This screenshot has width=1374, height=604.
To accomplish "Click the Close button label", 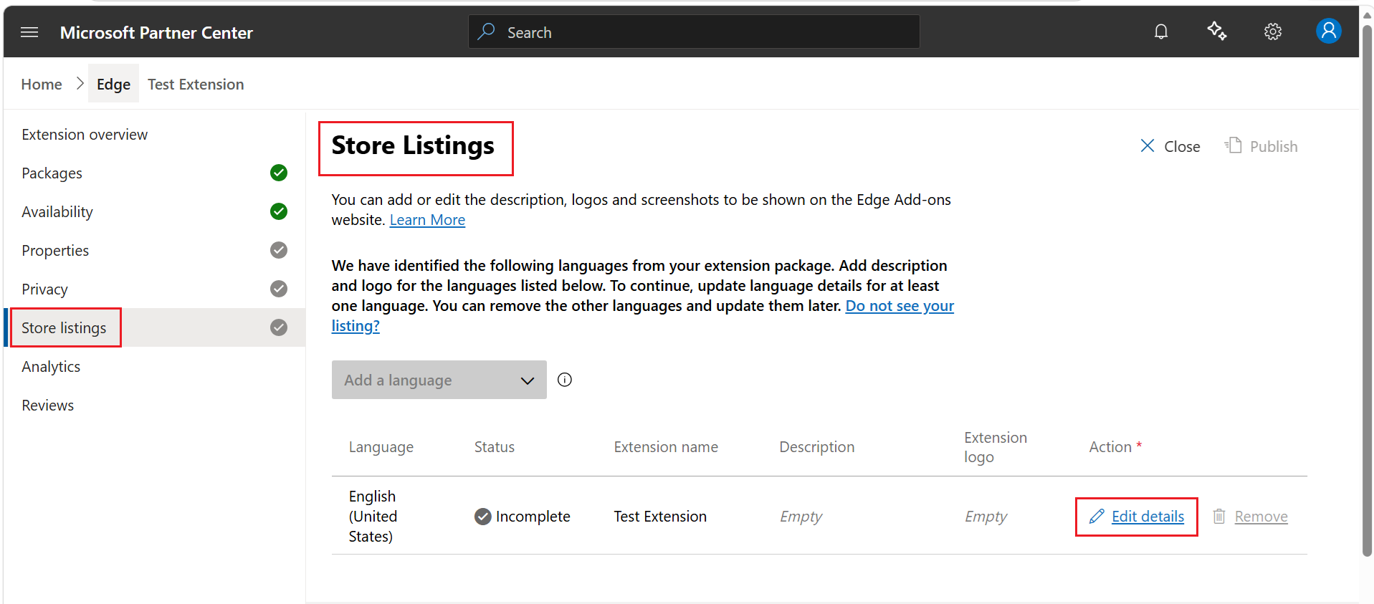I will click(x=1182, y=147).
